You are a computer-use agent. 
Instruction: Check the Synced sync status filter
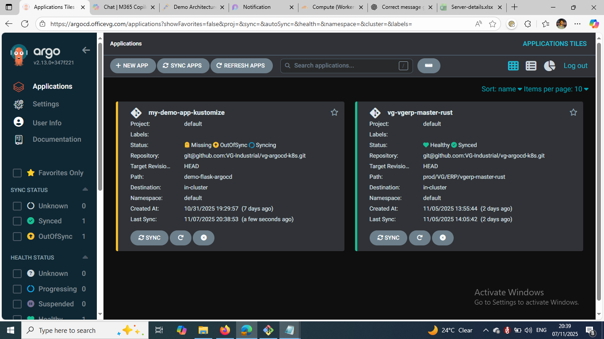tap(17, 221)
